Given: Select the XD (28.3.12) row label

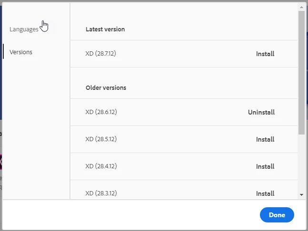Looking at the screenshot, I should click(x=100, y=193).
